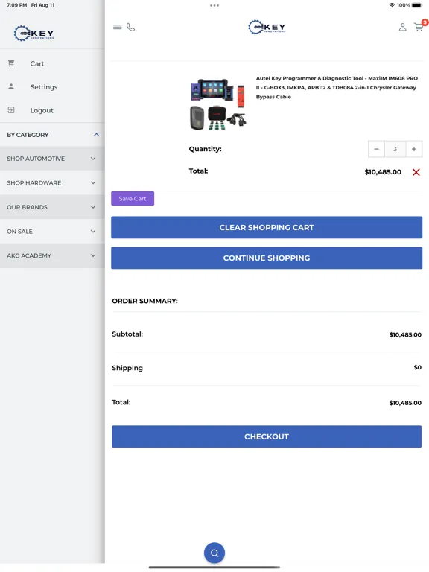429x572 pixels.
Task: Click the Save Cart button
Action: coord(133,198)
